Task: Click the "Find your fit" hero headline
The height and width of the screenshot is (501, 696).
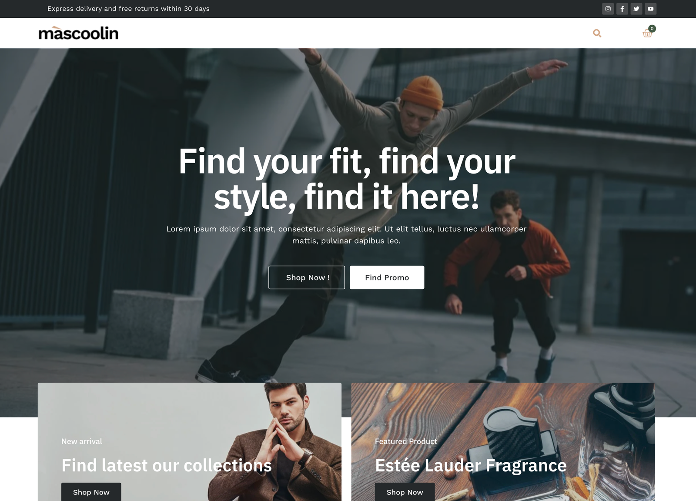Action: (347, 179)
